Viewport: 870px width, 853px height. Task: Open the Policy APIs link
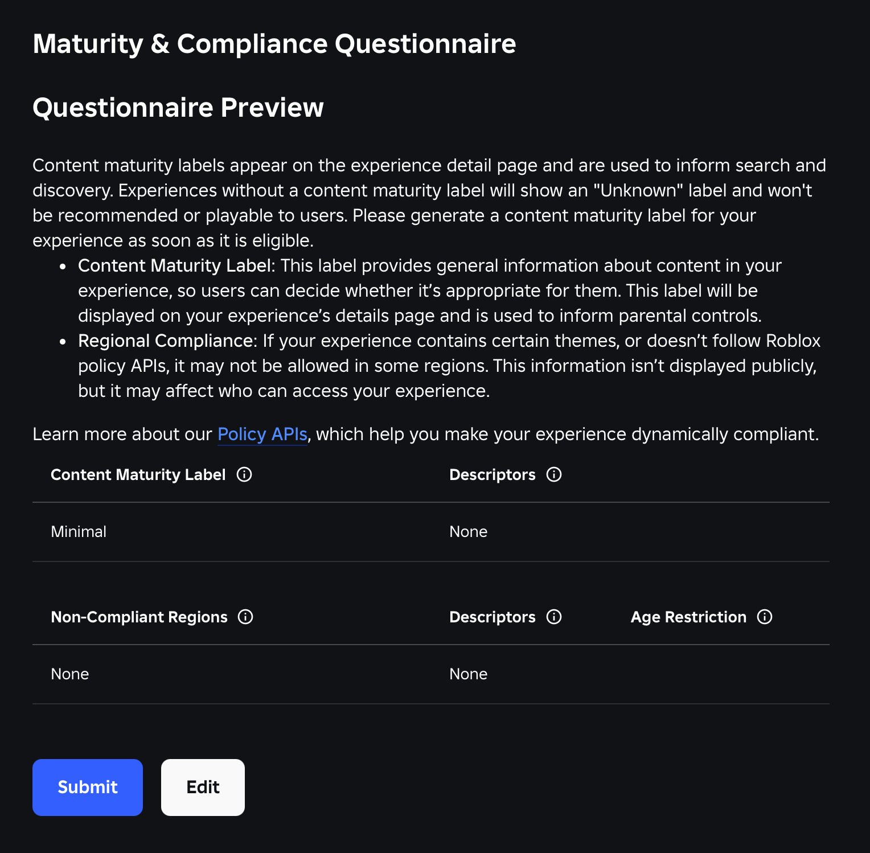coord(262,434)
